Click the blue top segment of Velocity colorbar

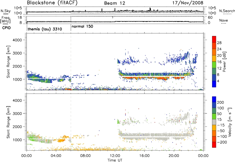coord(214,99)
